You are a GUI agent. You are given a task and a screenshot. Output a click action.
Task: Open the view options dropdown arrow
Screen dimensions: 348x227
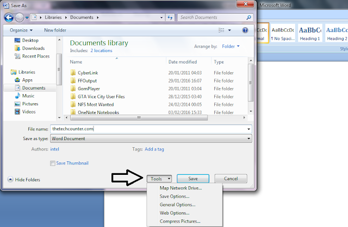click(229, 30)
